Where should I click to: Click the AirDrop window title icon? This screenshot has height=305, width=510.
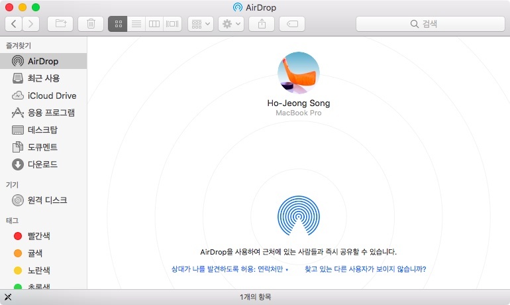tap(238, 7)
